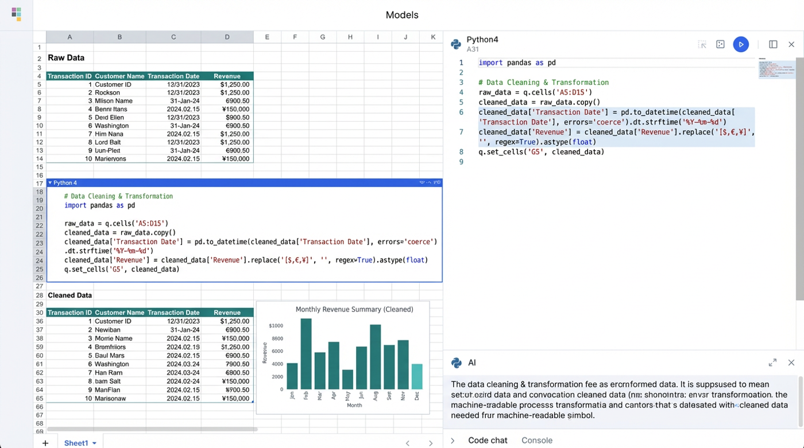Image resolution: width=804 pixels, height=448 pixels.
Task: Click the Feb bar in the revenue chart
Action: click(306, 354)
